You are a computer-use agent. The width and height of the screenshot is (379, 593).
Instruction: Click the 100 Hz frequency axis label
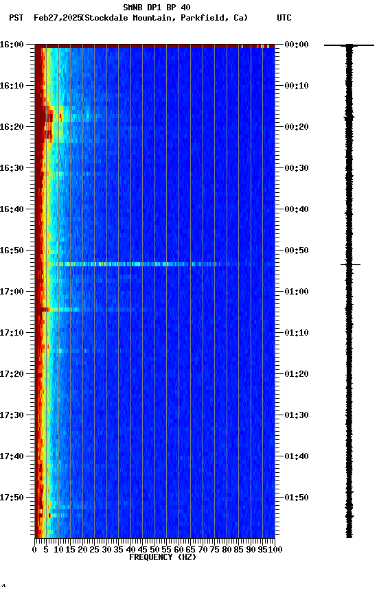(276, 550)
